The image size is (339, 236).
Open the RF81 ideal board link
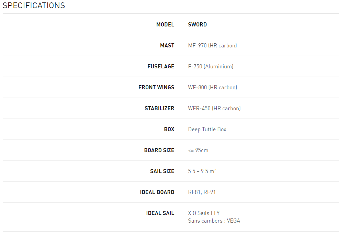pos(194,192)
